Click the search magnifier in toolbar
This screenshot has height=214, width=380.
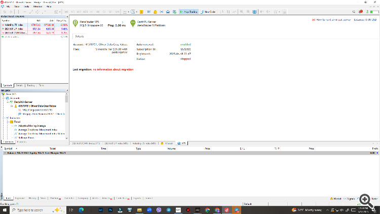pos(354,12)
